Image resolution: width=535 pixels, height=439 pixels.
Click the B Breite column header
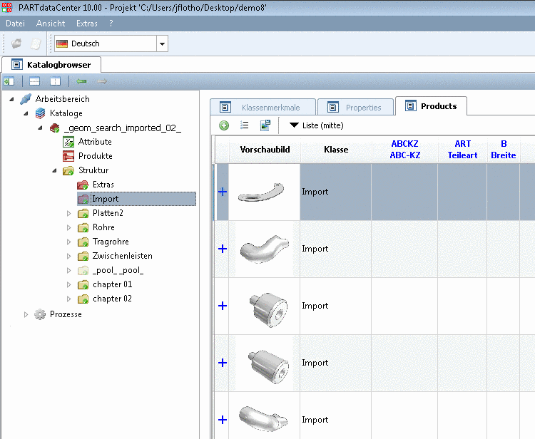tap(504, 149)
